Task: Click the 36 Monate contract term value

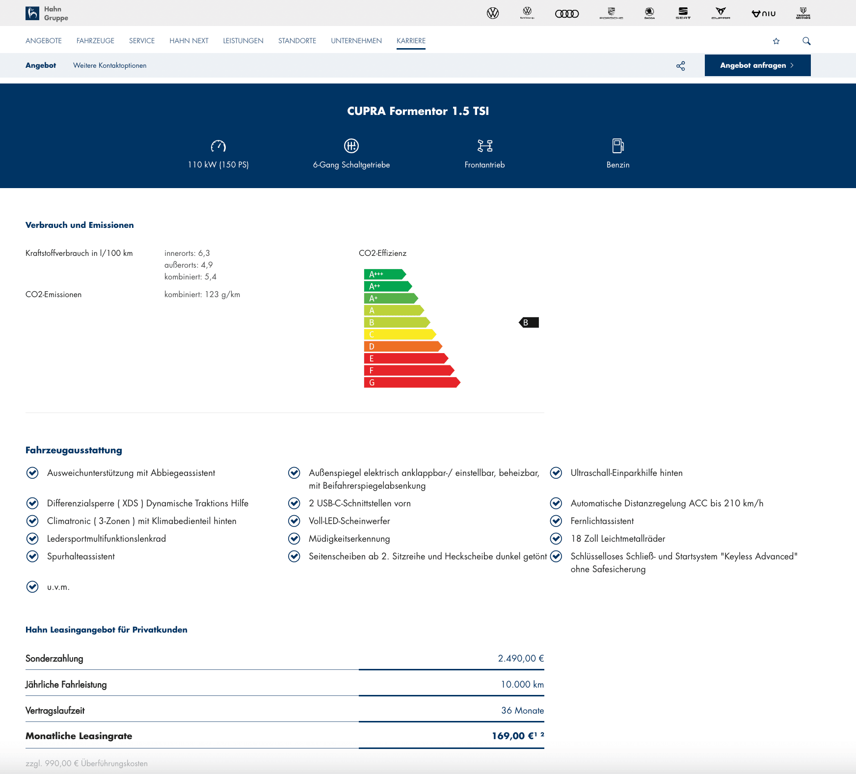Action: pos(523,711)
